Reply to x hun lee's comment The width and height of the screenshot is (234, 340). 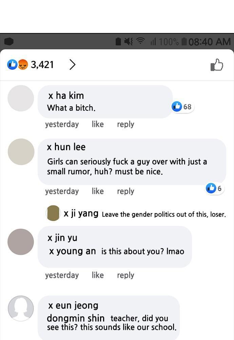[x=126, y=191]
